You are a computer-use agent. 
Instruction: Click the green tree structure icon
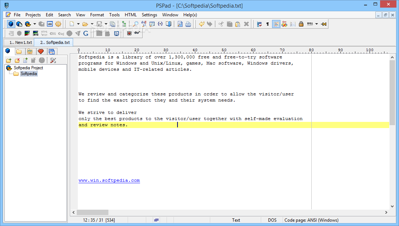click(x=124, y=24)
